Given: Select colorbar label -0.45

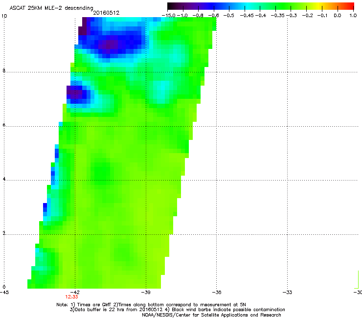Looking at the screenshot, I should (x=247, y=16).
